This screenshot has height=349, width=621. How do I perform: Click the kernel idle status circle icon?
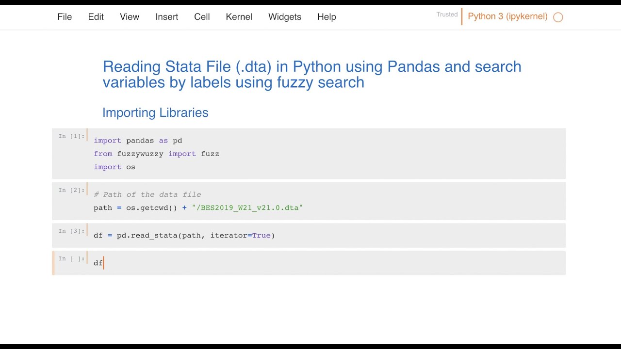click(x=558, y=17)
